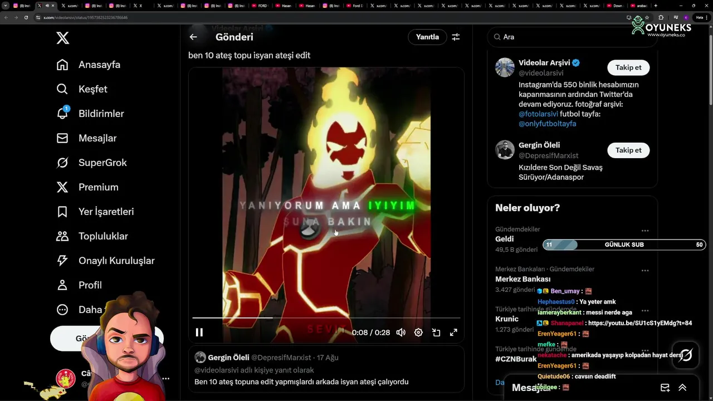Click the 17 Ağu reply timestamp
The image size is (713, 401).
327,358
